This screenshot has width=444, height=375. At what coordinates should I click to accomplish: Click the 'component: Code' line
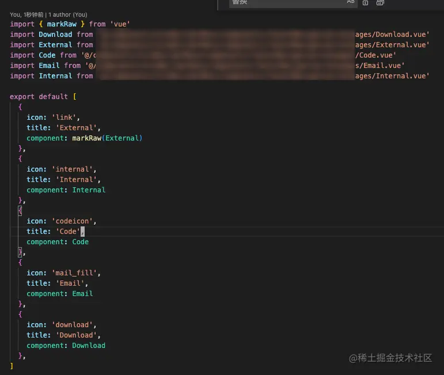coord(58,242)
